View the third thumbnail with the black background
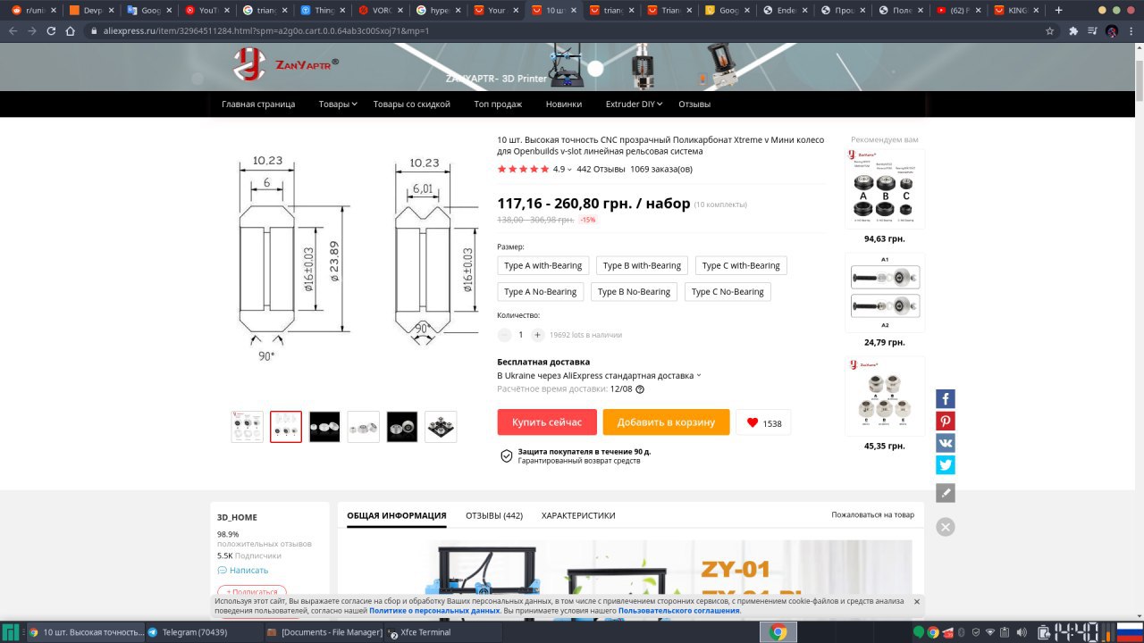 (324, 427)
